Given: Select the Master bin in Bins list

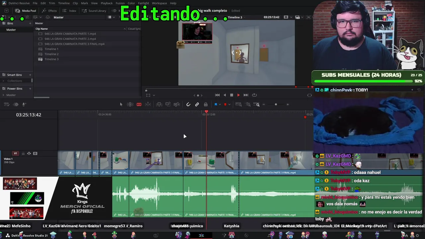Looking at the screenshot, I should [11, 30].
